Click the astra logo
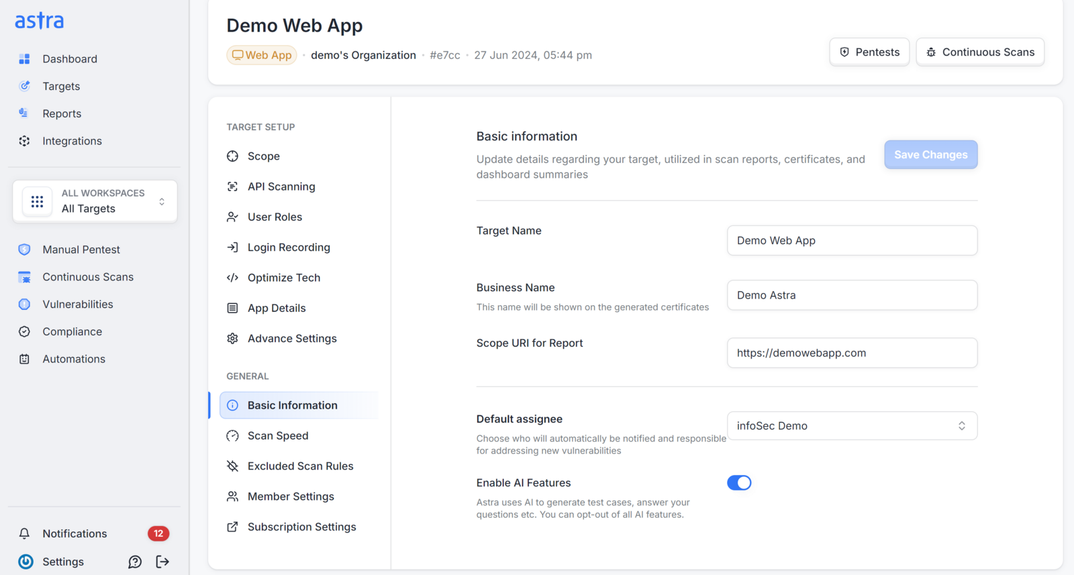 pos(40,21)
